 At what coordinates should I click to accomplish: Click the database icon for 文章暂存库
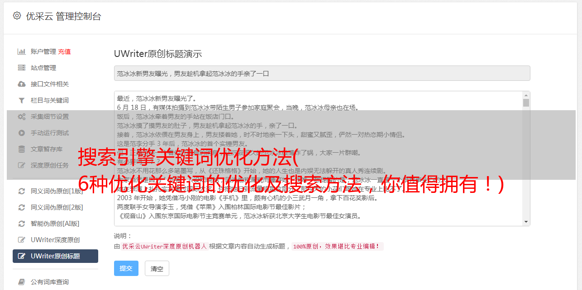coord(21,149)
